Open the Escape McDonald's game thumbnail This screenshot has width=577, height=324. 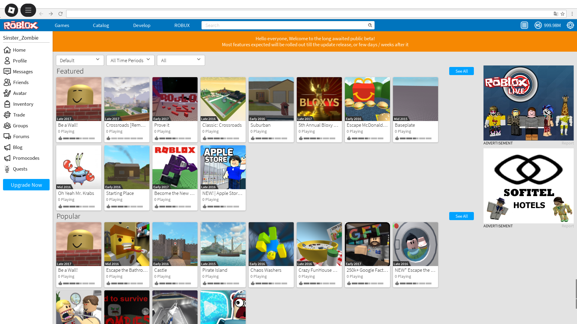[367, 99]
